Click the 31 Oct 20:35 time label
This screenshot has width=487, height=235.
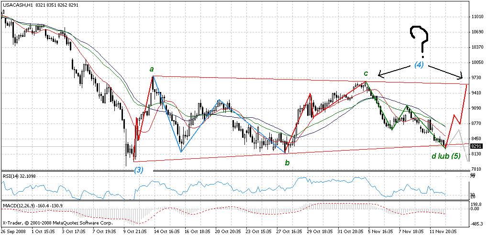click(x=350, y=231)
